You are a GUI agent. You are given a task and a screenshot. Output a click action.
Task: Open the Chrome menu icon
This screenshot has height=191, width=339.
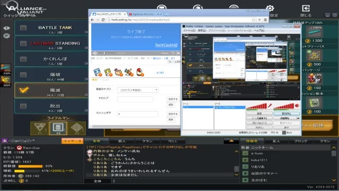point(265,20)
